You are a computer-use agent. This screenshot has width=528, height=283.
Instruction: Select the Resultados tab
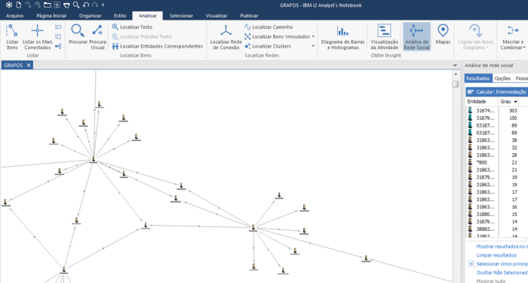(477, 78)
